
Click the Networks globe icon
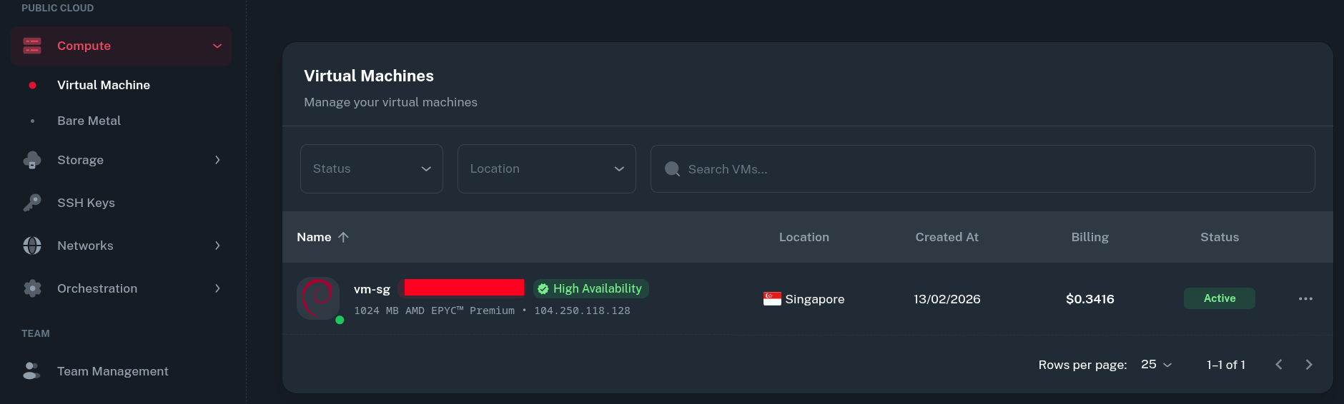(x=32, y=246)
